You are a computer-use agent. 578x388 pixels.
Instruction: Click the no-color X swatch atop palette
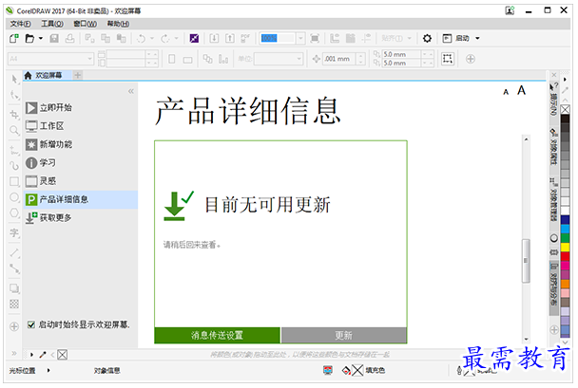(x=565, y=109)
